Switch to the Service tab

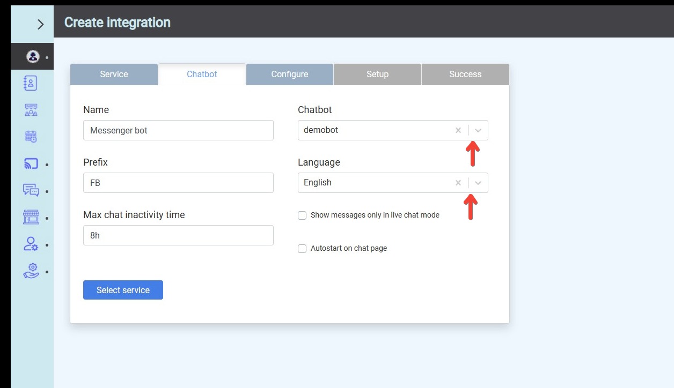(x=114, y=74)
